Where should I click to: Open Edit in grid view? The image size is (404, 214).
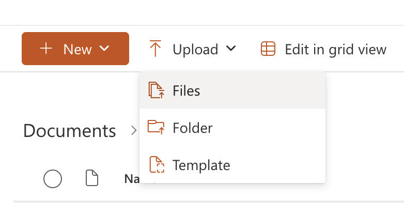click(x=335, y=50)
